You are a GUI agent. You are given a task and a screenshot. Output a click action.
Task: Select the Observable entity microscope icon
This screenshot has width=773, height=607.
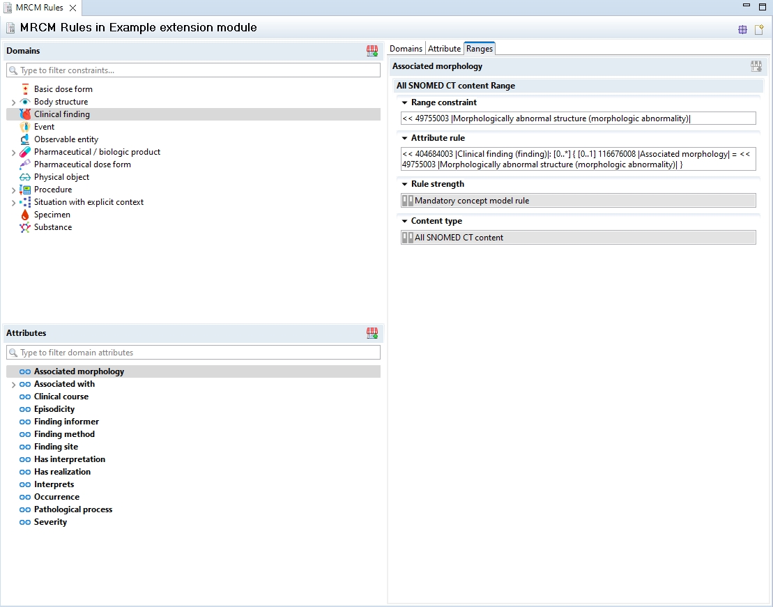click(x=25, y=139)
